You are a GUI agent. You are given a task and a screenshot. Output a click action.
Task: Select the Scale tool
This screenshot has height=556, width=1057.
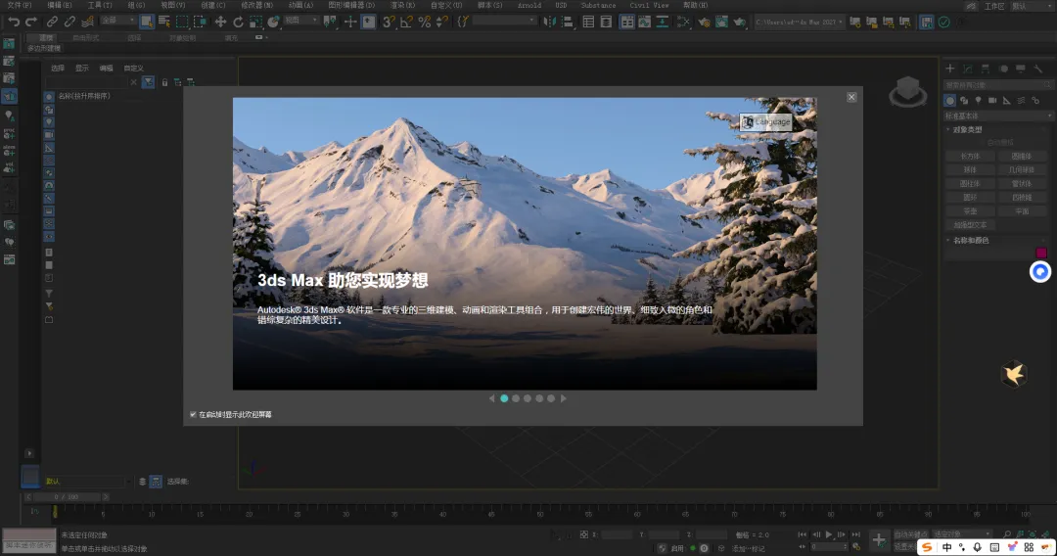click(255, 23)
